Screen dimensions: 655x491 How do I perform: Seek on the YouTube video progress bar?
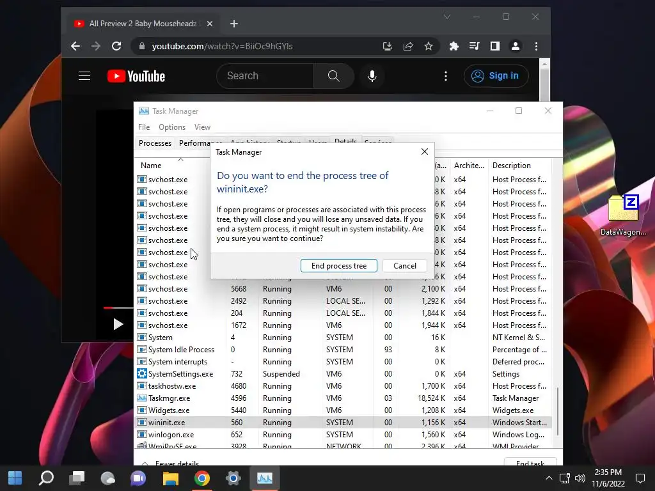click(118, 308)
